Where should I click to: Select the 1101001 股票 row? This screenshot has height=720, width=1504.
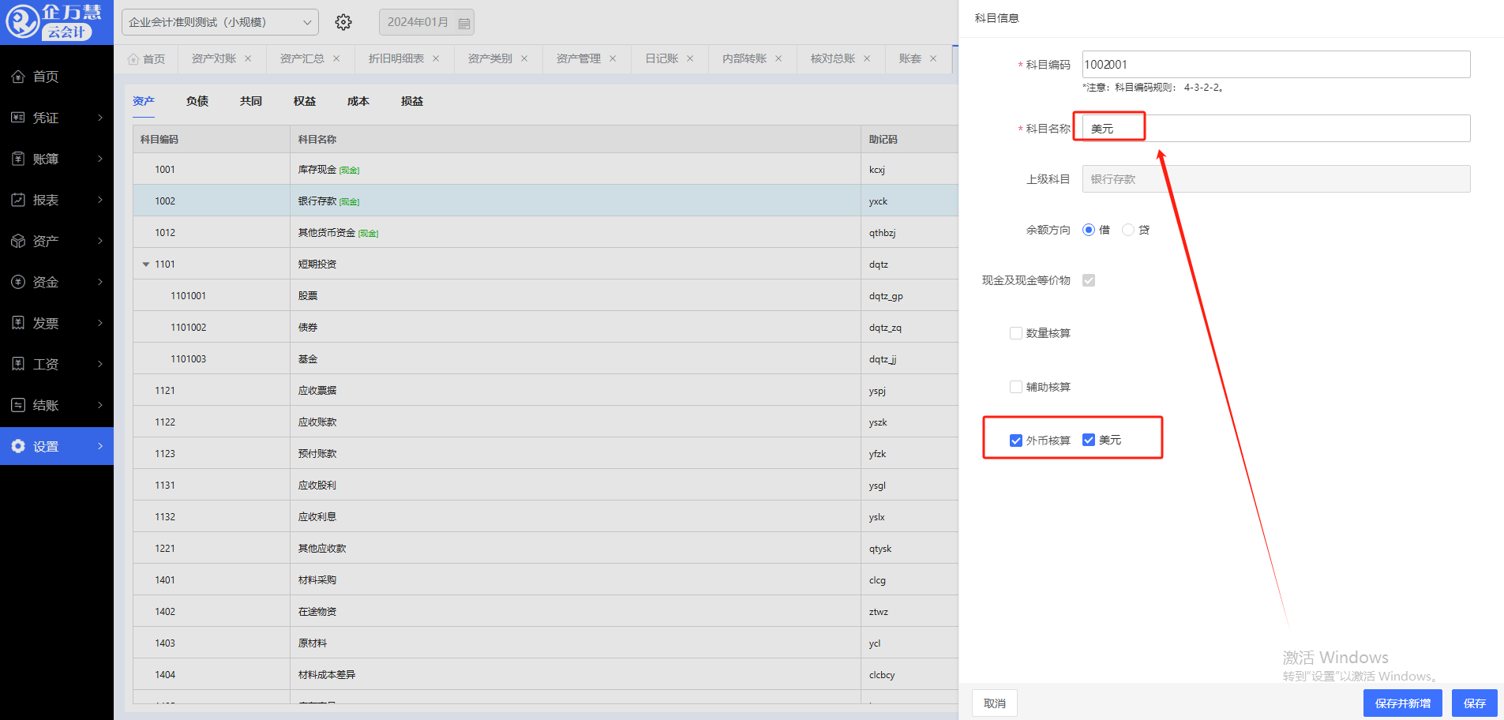click(546, 295)
